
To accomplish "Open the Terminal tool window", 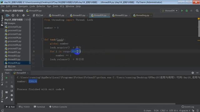I will click(39, 107).
